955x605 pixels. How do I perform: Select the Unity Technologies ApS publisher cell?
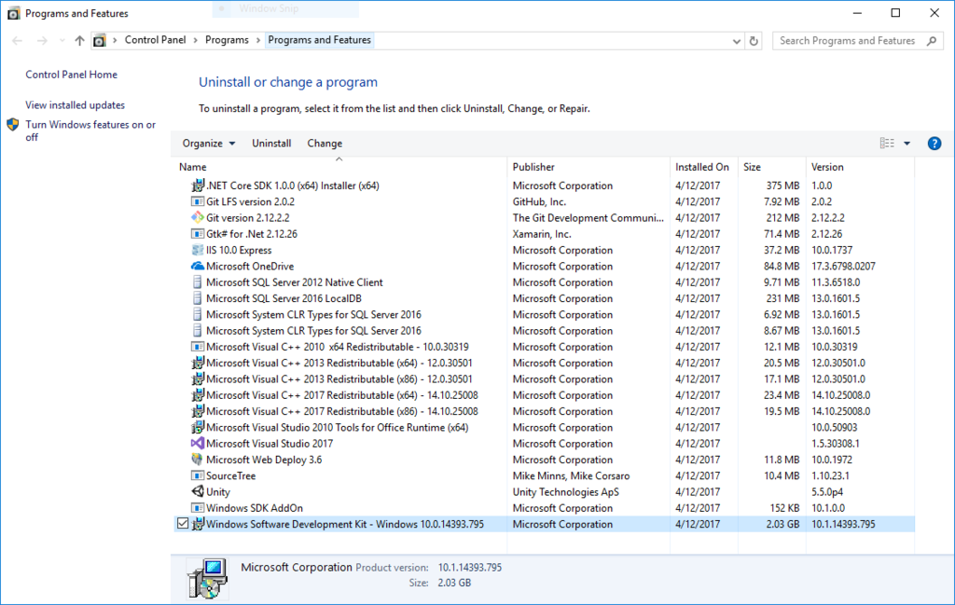tap(566, 492)
